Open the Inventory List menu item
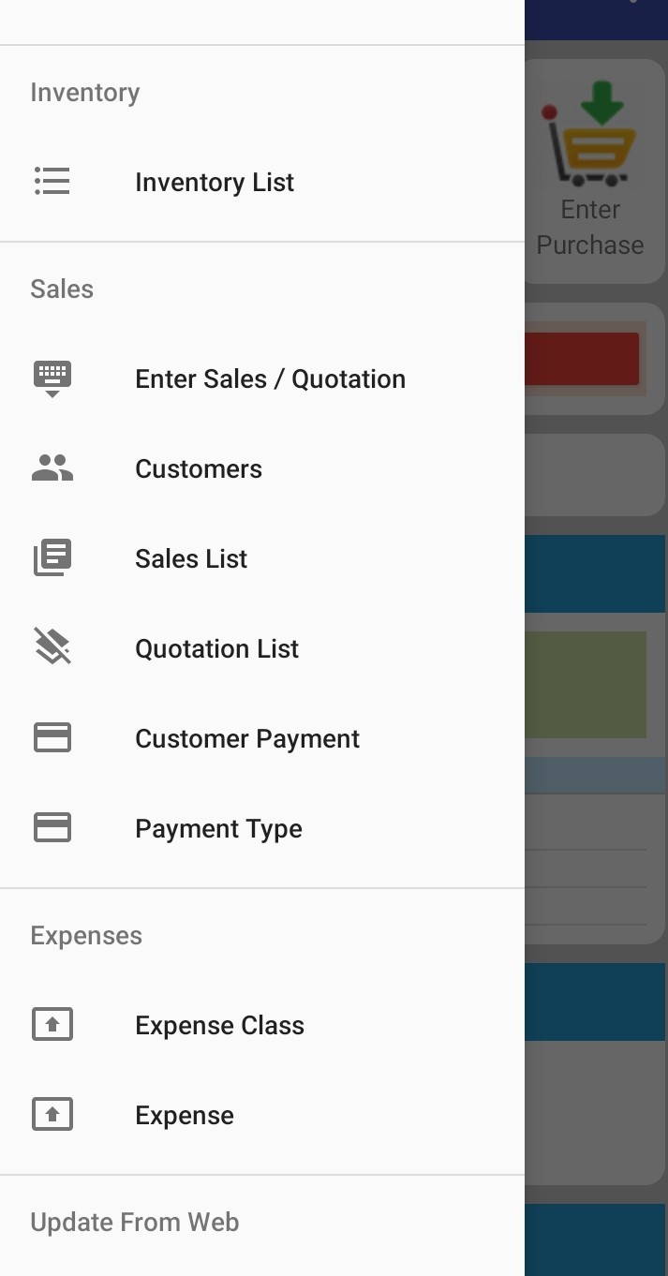The image size is (668, 1276). (x=262, y=182)
